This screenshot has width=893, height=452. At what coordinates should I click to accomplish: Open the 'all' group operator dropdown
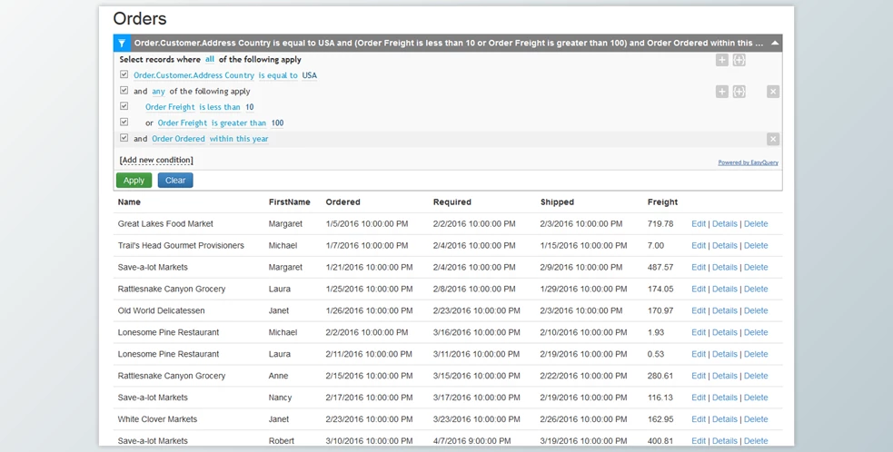[x=210, y=59]
